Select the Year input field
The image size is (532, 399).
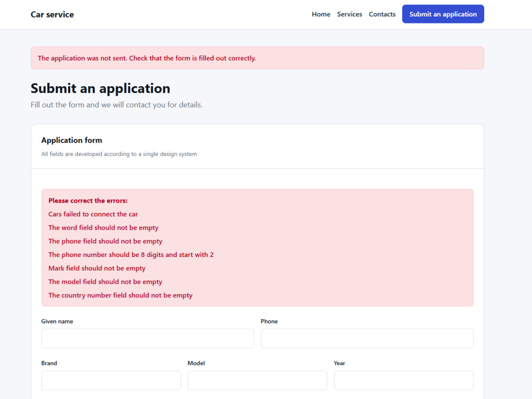pos(403,380)
